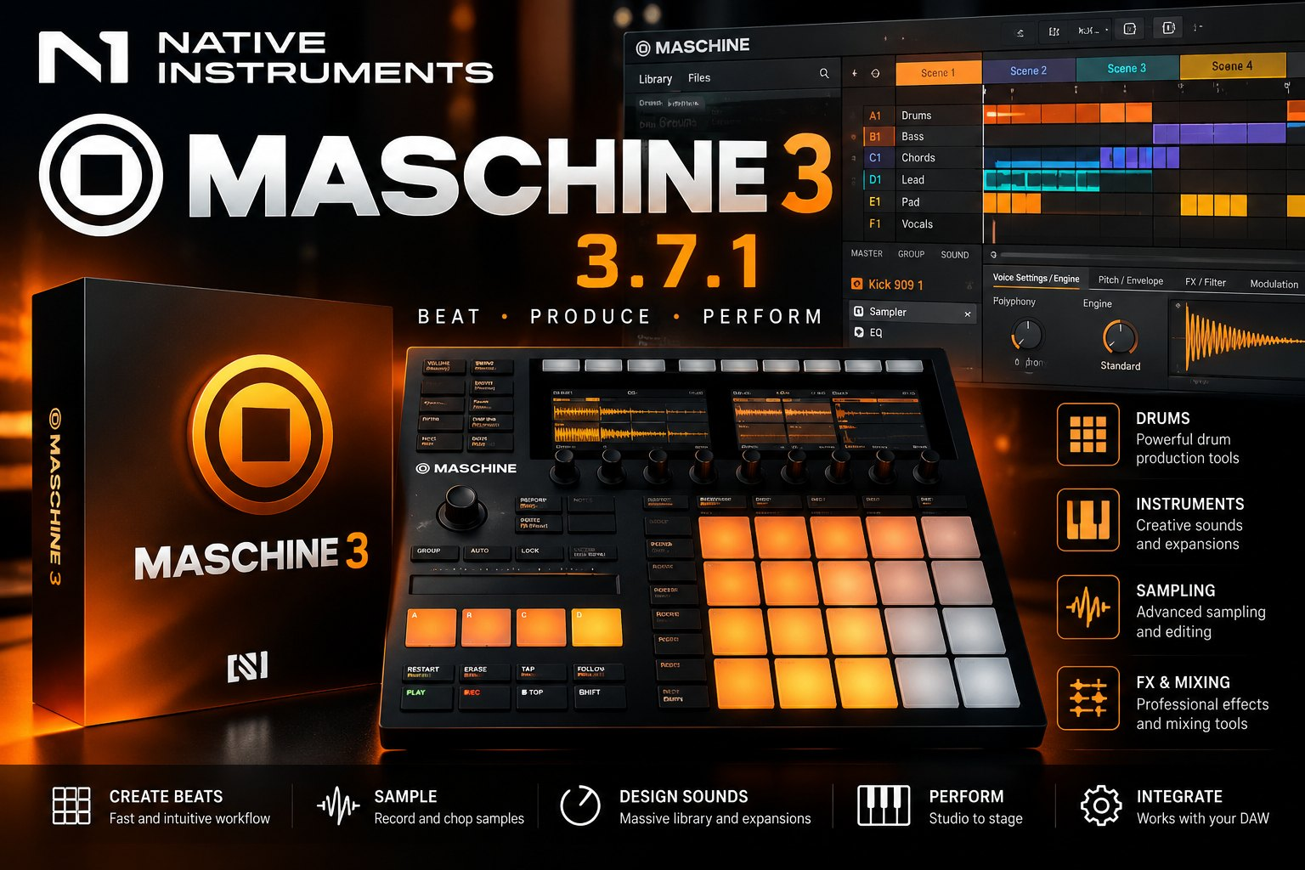Click the Sampling waveform feature icon
Image resolution: width=1305 pixels, height=870 pixels.
point(1087,607)
